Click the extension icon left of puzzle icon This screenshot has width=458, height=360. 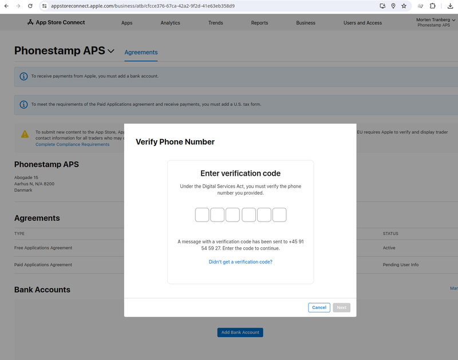point(420,6)
